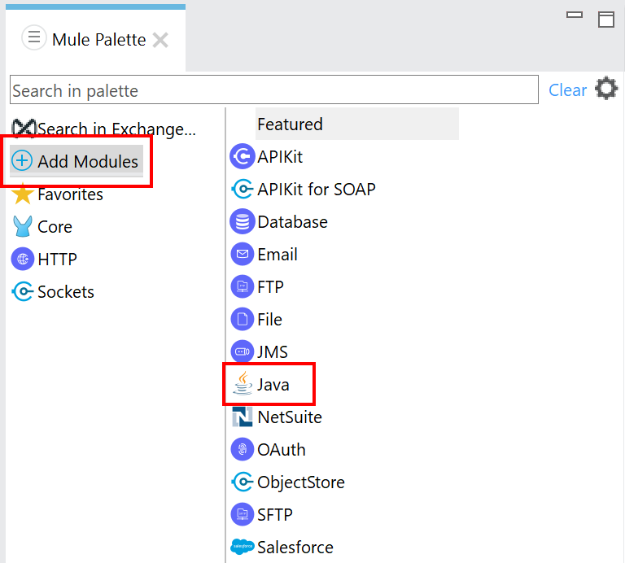The height and width of the screenshot is (563, 625).
Task: Add the ObjectStore module
Action: pos(300,482)
